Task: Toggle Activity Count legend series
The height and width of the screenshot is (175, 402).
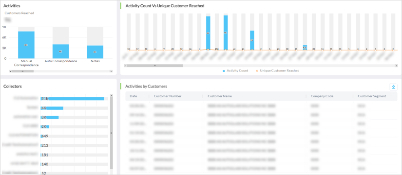Action: 235,70
